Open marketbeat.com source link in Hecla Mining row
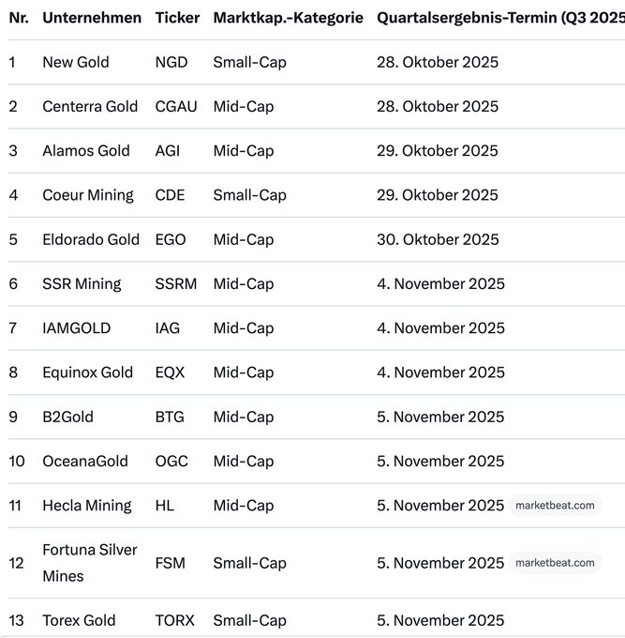Image resolution: width=625 pixels, height=638 pixels. [555, 506]
